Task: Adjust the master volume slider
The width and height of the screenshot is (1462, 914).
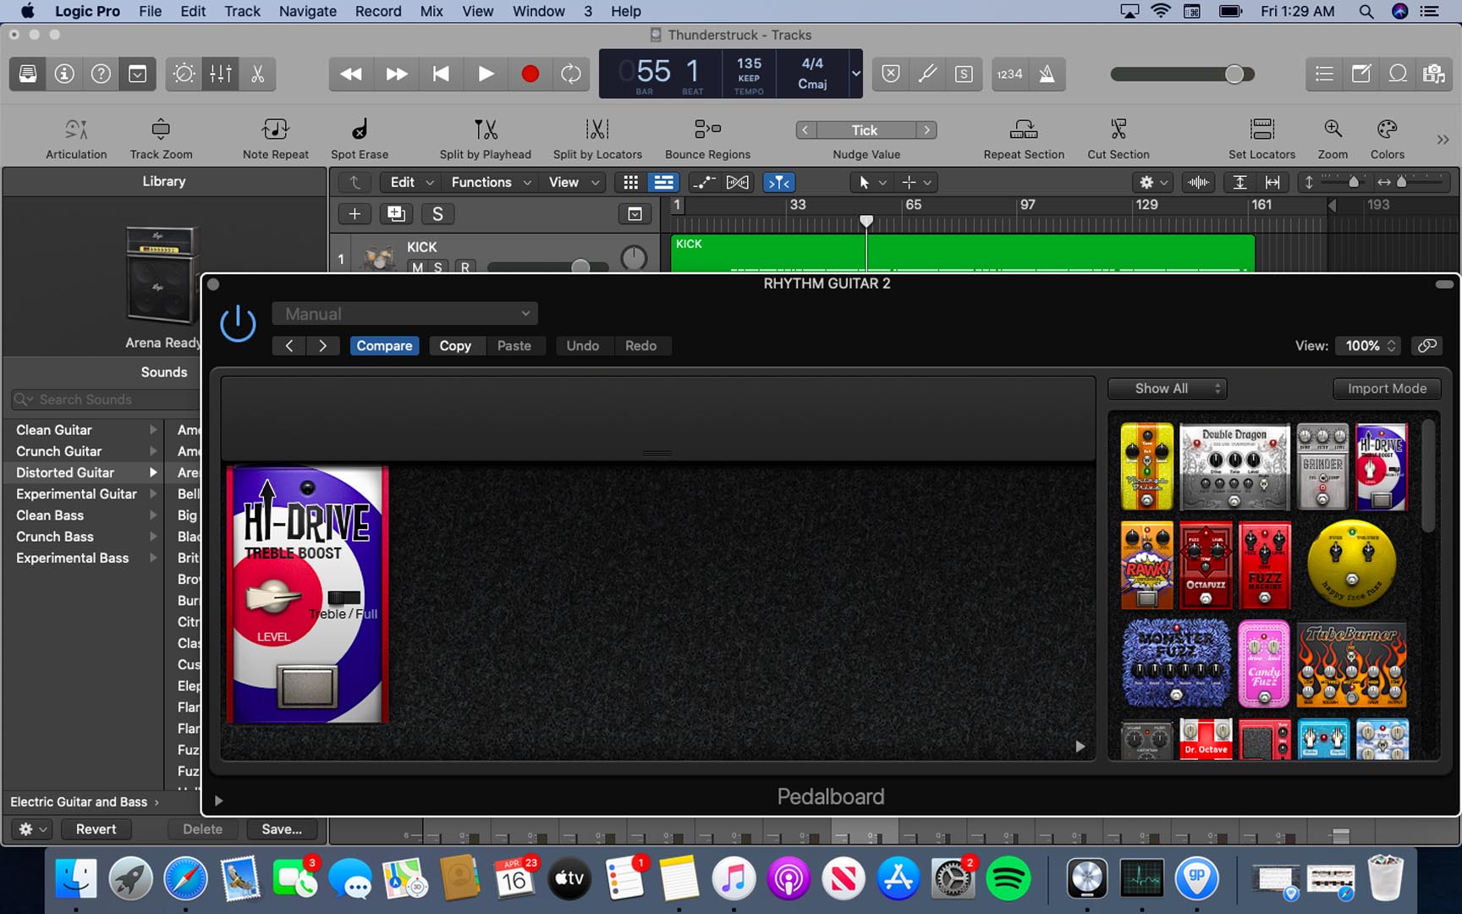Action: point(1234,74)
